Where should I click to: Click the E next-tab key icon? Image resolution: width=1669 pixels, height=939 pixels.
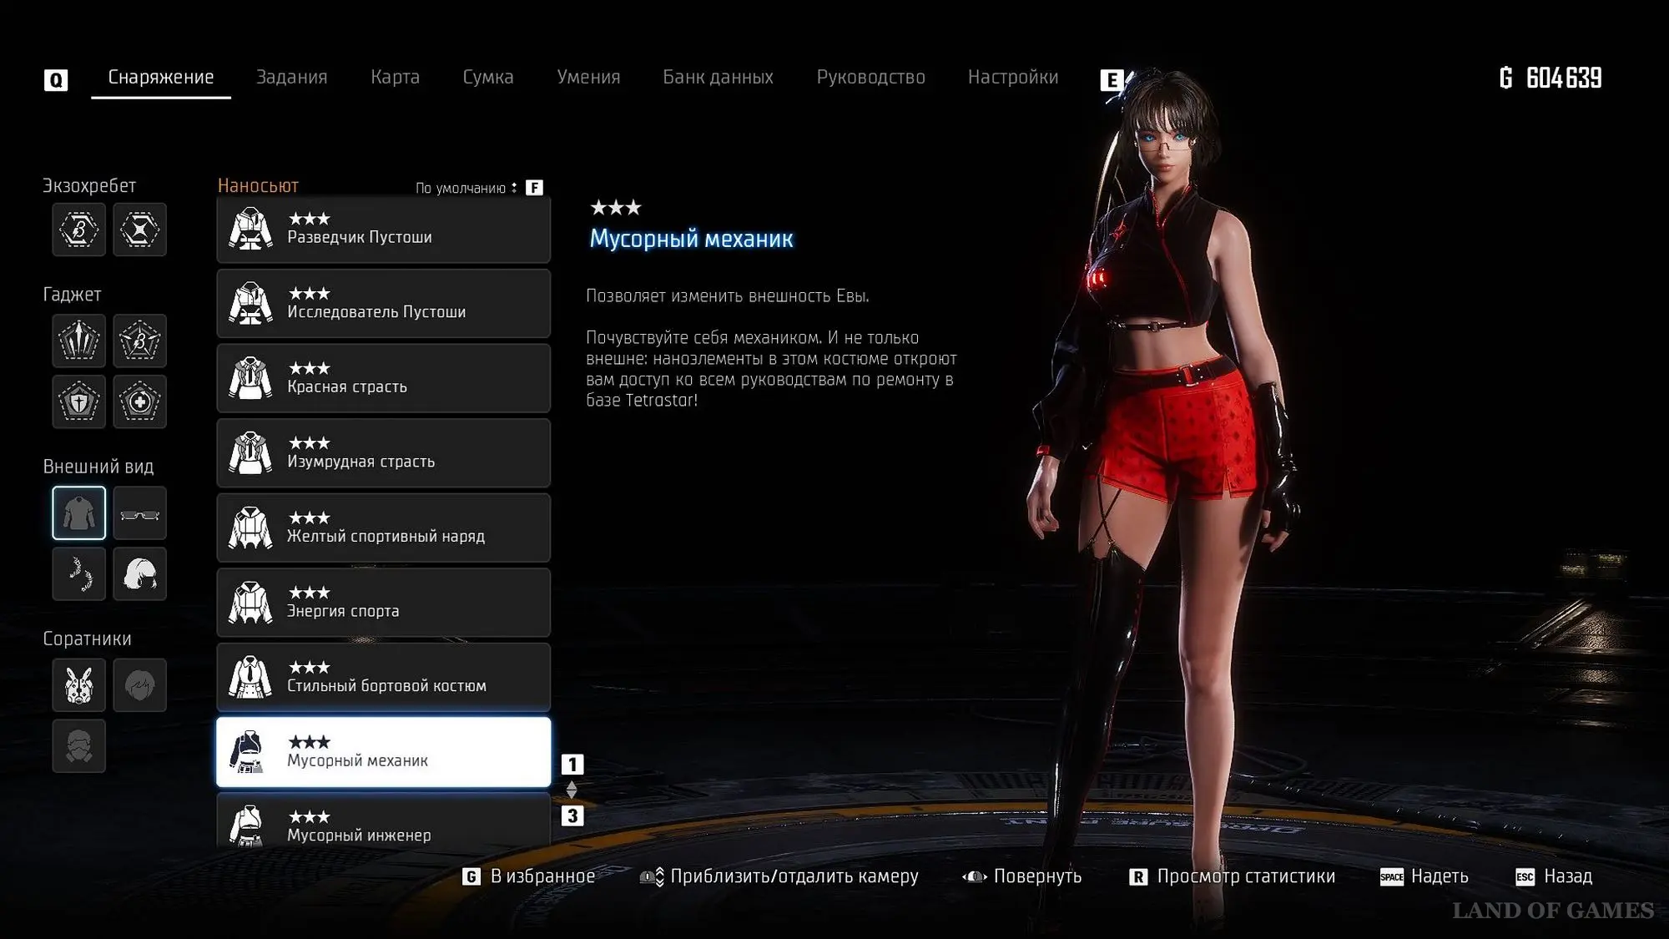[x=1112, y=79]
